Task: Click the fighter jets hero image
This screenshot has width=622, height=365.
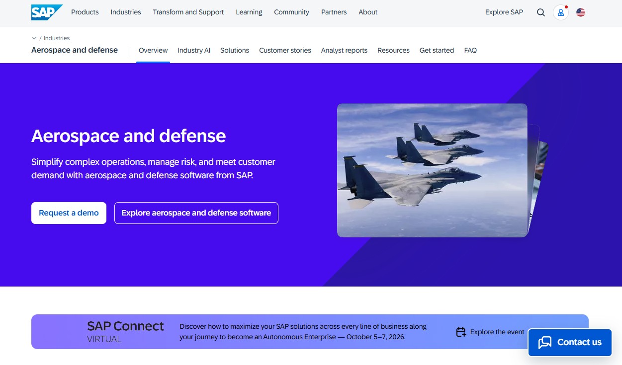Action: 432,170
